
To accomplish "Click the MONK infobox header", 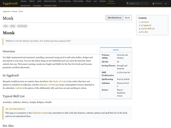I will 116,50.
